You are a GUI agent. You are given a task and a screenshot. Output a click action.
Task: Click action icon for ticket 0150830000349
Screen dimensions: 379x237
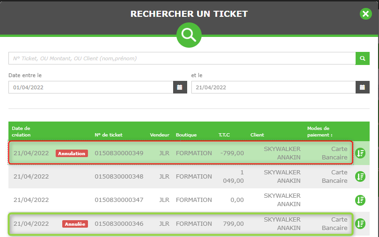[360, 153]
